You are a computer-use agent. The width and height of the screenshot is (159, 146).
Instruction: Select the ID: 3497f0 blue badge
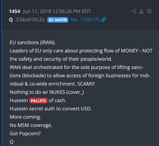(58, 20)
